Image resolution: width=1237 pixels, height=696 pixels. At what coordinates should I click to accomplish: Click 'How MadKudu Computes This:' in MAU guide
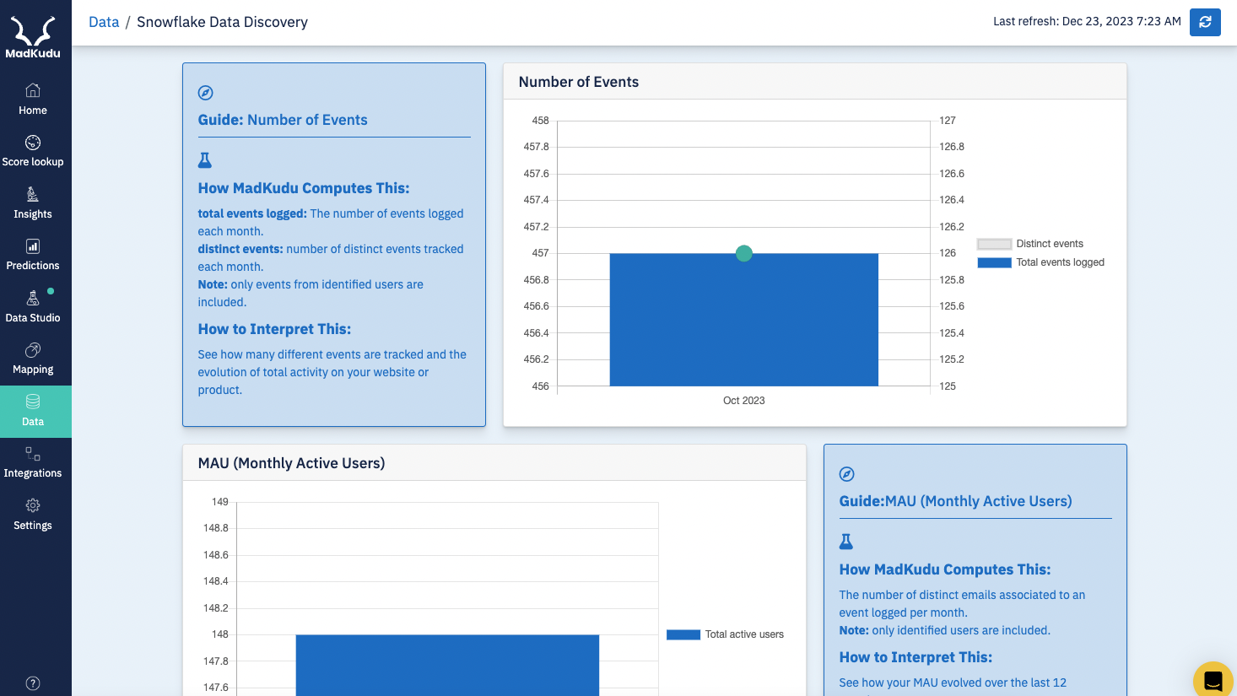pyautogui.click(x=945, y=569)
